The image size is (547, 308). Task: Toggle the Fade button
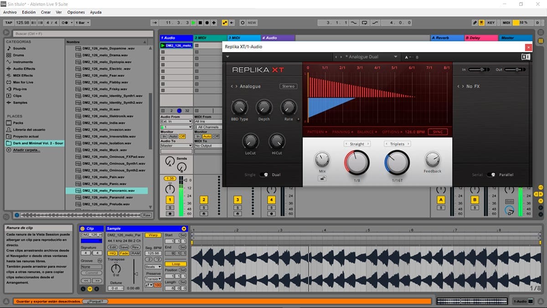click(x=124, y=253)
